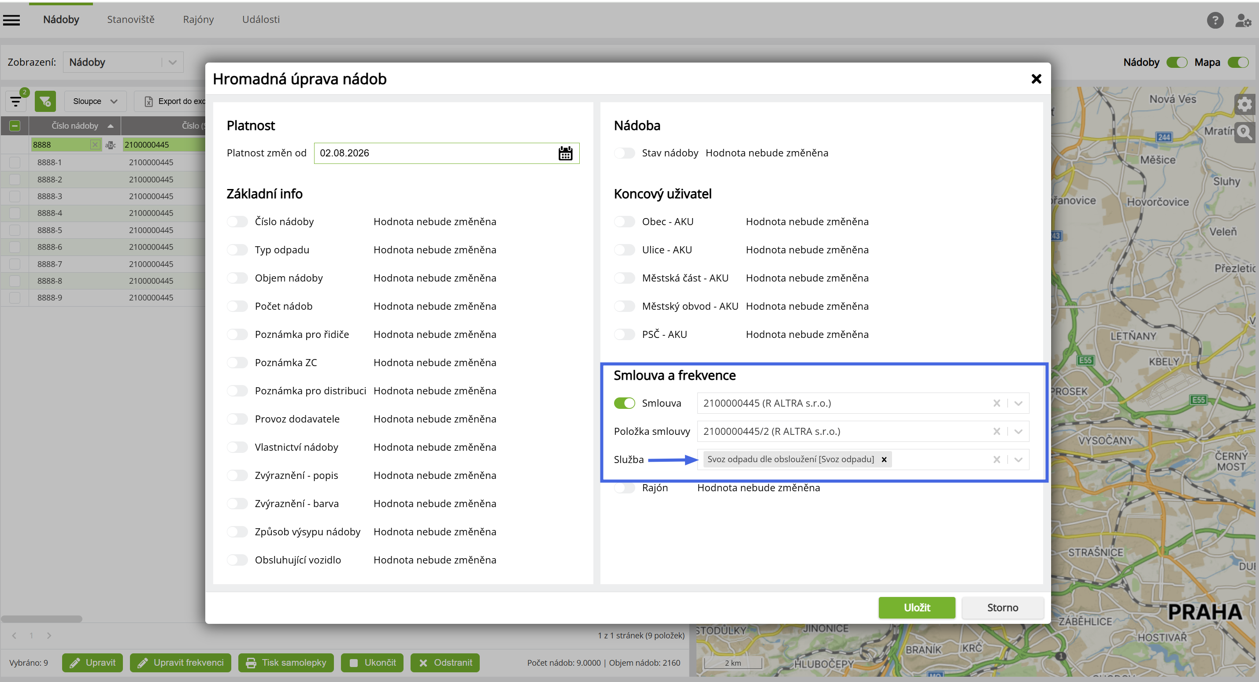This screenshot has height=682, width=1259.
Task: Save changes with Uložit button
Action: pyautogui.click(x=917, y=608)
